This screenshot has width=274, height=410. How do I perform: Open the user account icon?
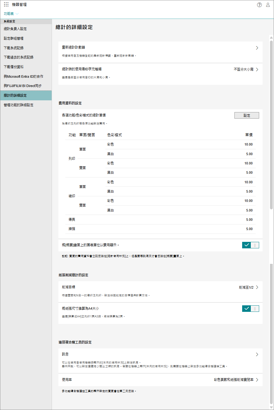268,5
